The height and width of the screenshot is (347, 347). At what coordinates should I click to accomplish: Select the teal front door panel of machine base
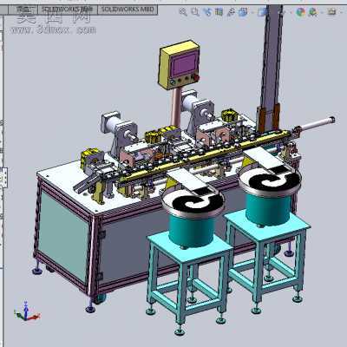point(63,236)
